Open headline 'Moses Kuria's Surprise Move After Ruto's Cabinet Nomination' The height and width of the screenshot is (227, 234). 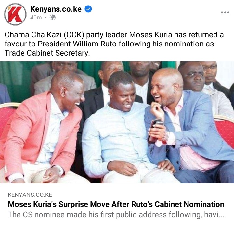pos(116,204)
